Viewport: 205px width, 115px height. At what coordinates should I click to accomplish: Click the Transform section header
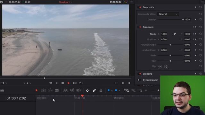click(148, 27)
